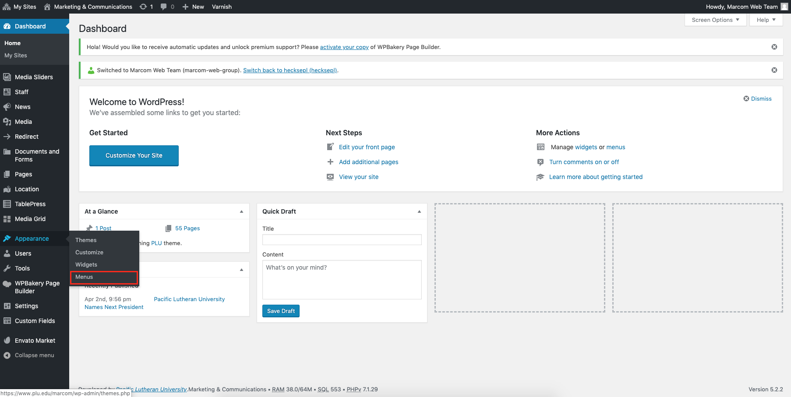Open Edit your front page link
Screen dimensions: 791x397
point(367,147)
